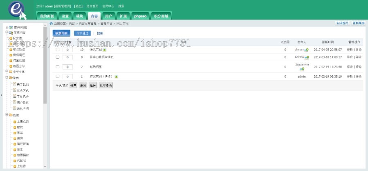The image size is (368, 171).
Task: Open the phpsso tab
Action: coord(140,16)
